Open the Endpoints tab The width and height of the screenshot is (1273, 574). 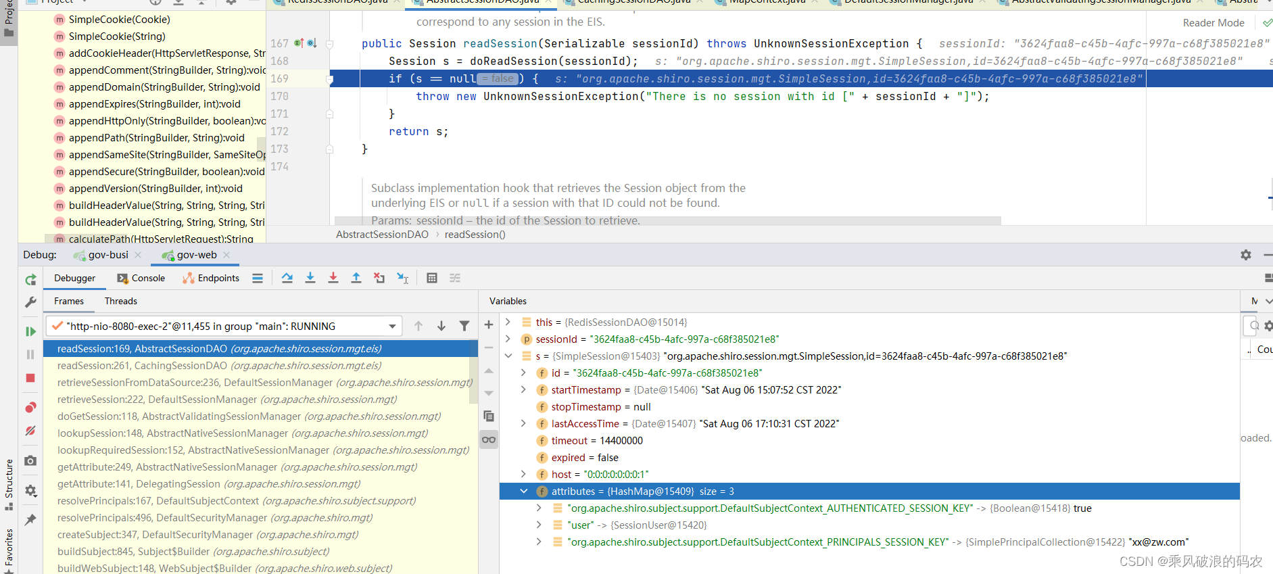211,278
